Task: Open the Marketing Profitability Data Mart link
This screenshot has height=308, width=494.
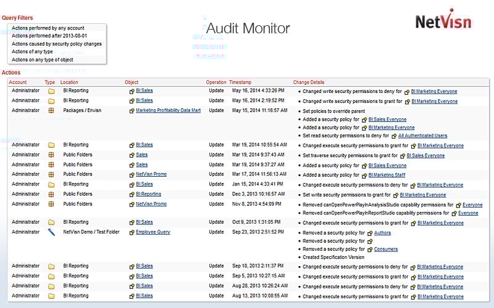Action: pyautogui.click(x=168, y=110)
